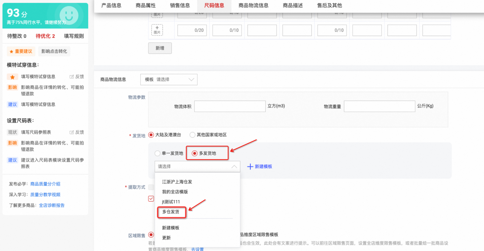Open the 全店诊断报告 link
The image size is (484, 251).
(x=52, y=205)
